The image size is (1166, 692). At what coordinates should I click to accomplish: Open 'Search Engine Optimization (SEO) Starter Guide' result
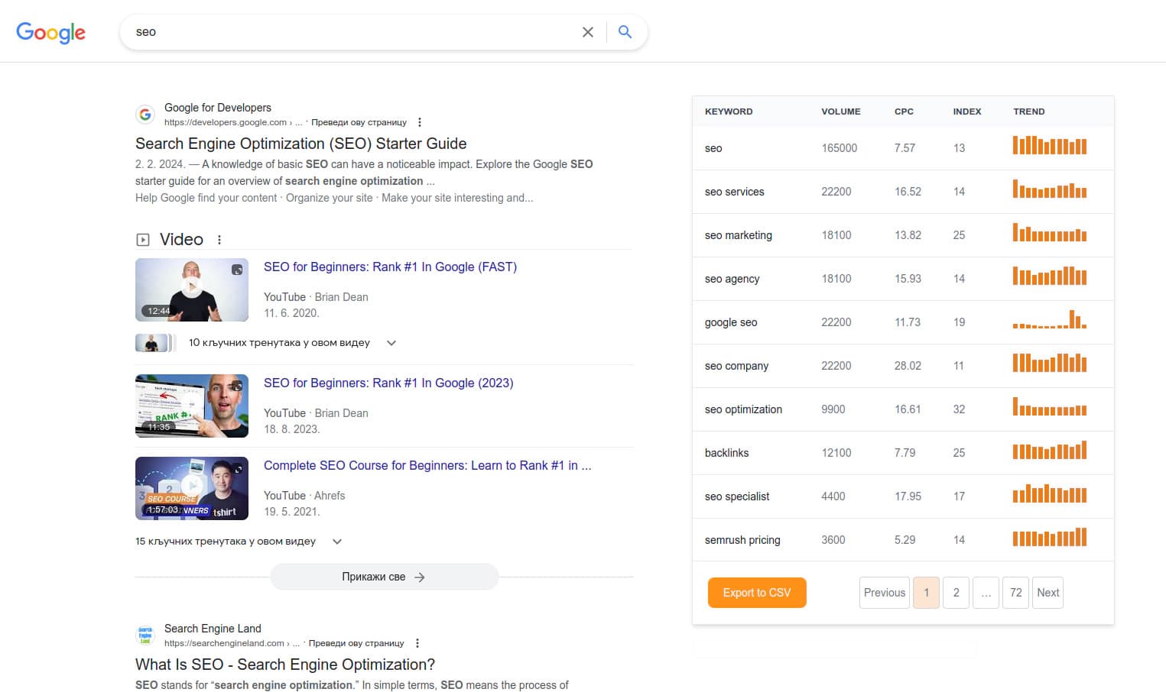coord(300,144)
